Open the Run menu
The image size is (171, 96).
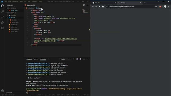29,2
